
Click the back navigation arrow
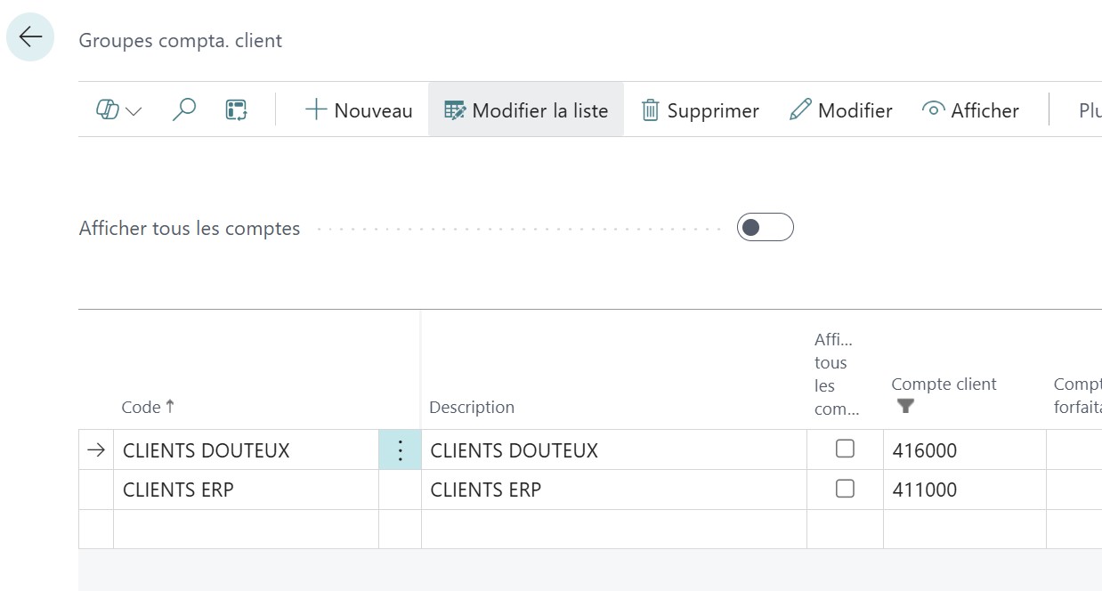click(29, 36)
